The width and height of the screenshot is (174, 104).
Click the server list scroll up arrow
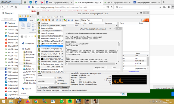(x=116, y=26)
